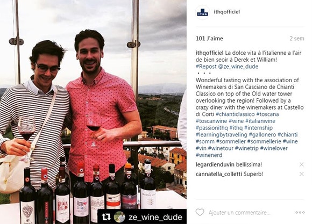The image size is (312, 224).
Task: Click ze_wine_dude's small avatar on the photo
Action: pyautogui.click(x=119, y=217)
